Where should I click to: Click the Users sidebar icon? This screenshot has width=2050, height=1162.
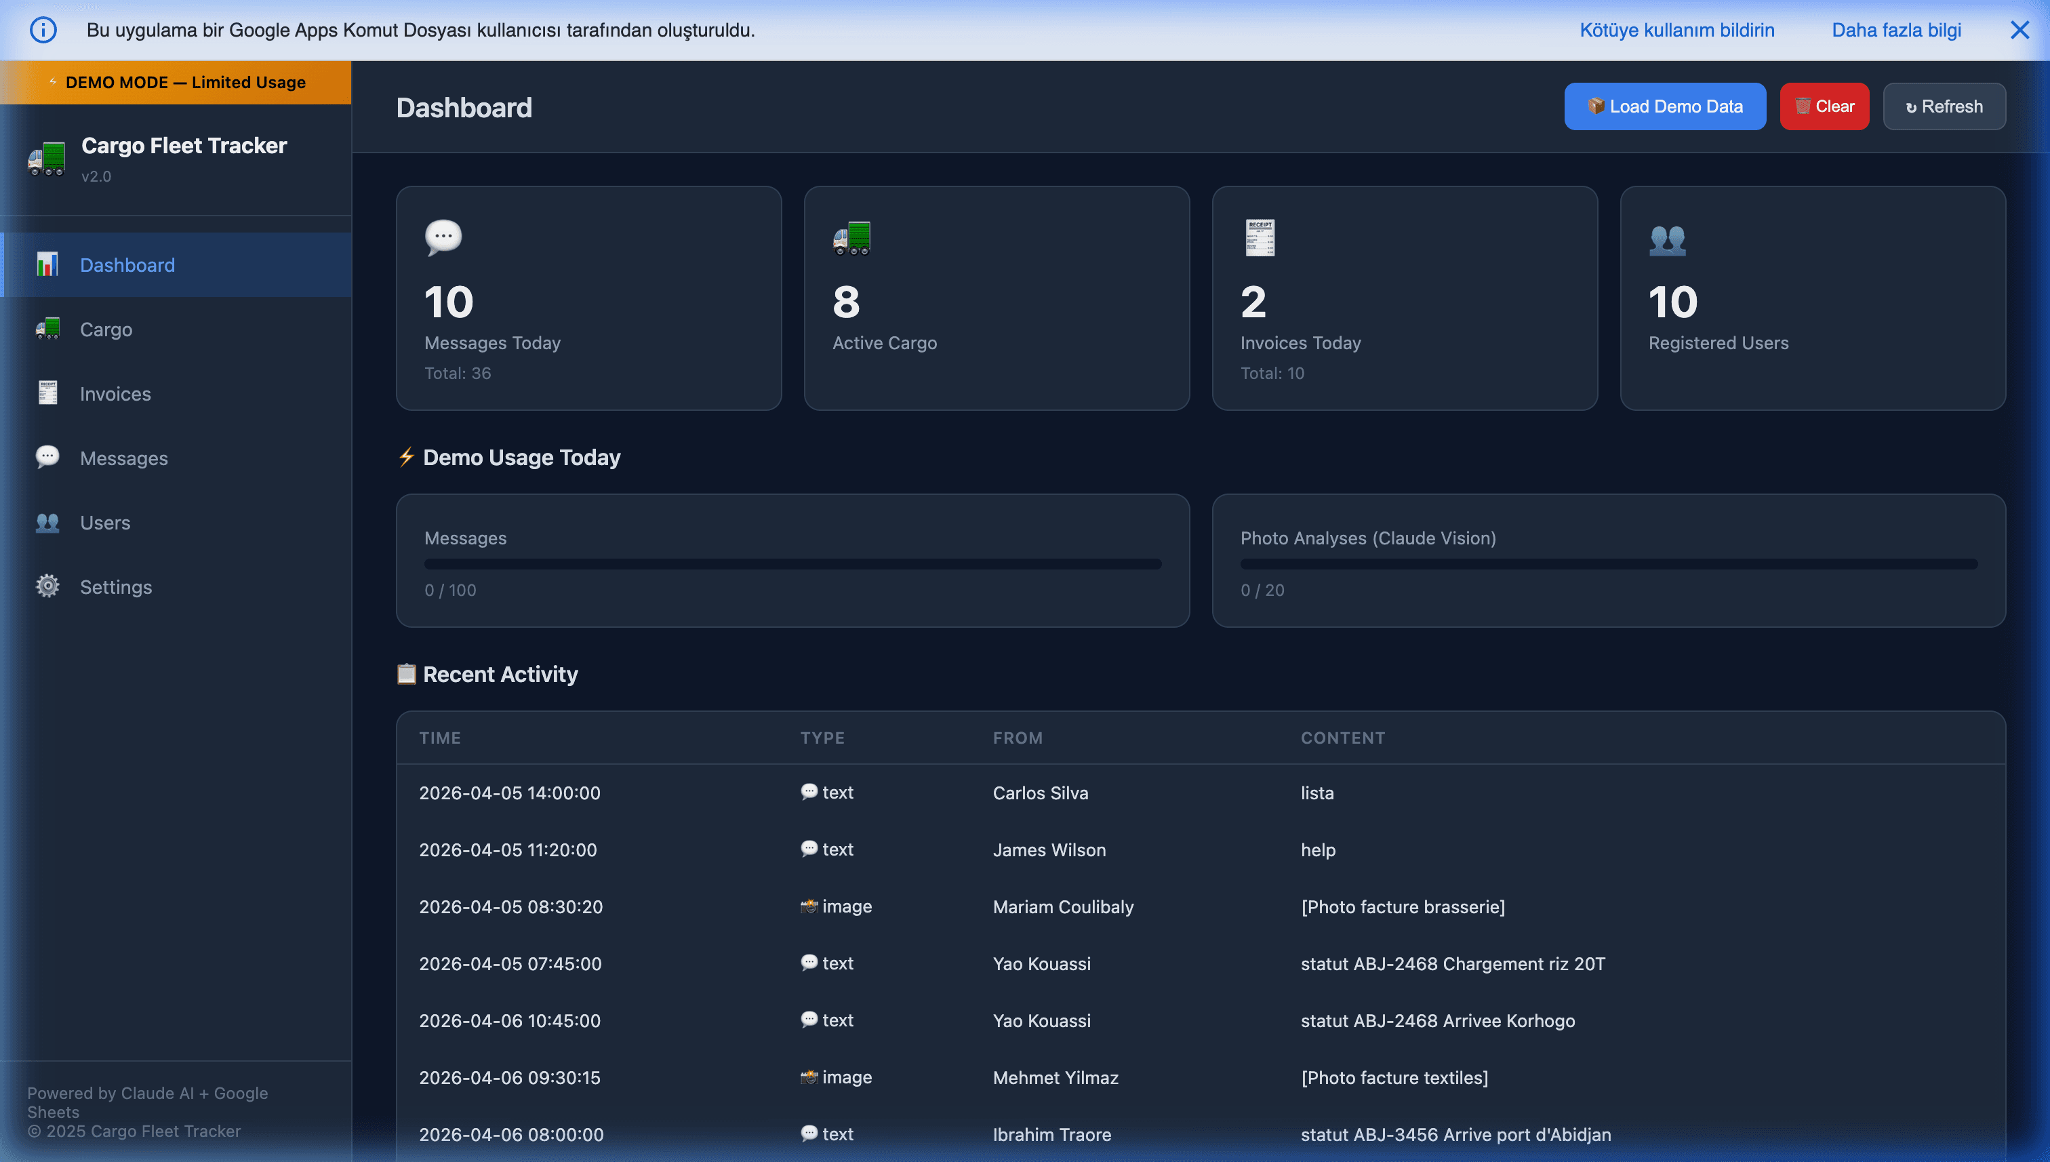(47, 522)
